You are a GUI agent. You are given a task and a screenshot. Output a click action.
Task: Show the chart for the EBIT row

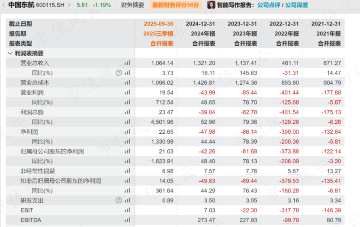pos(127,210)
